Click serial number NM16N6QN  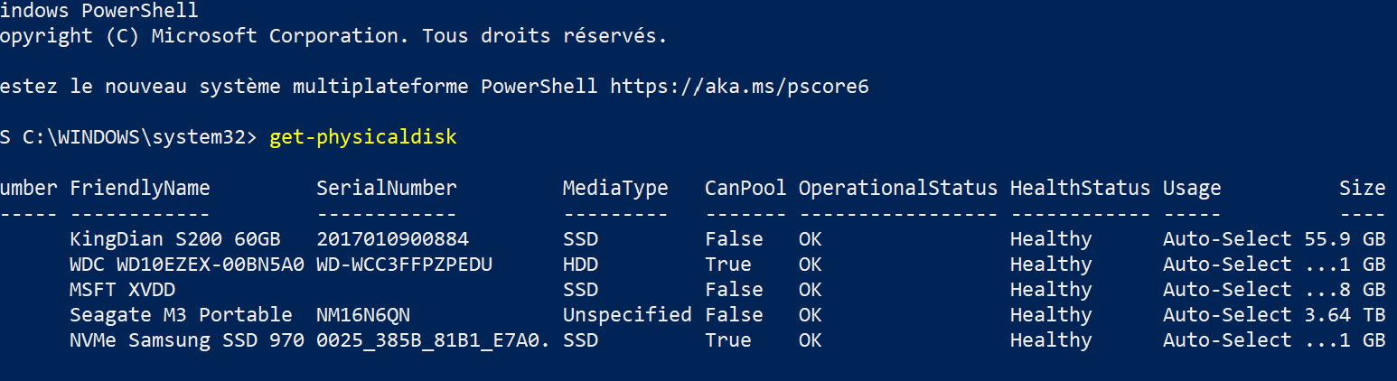(363, 315)
